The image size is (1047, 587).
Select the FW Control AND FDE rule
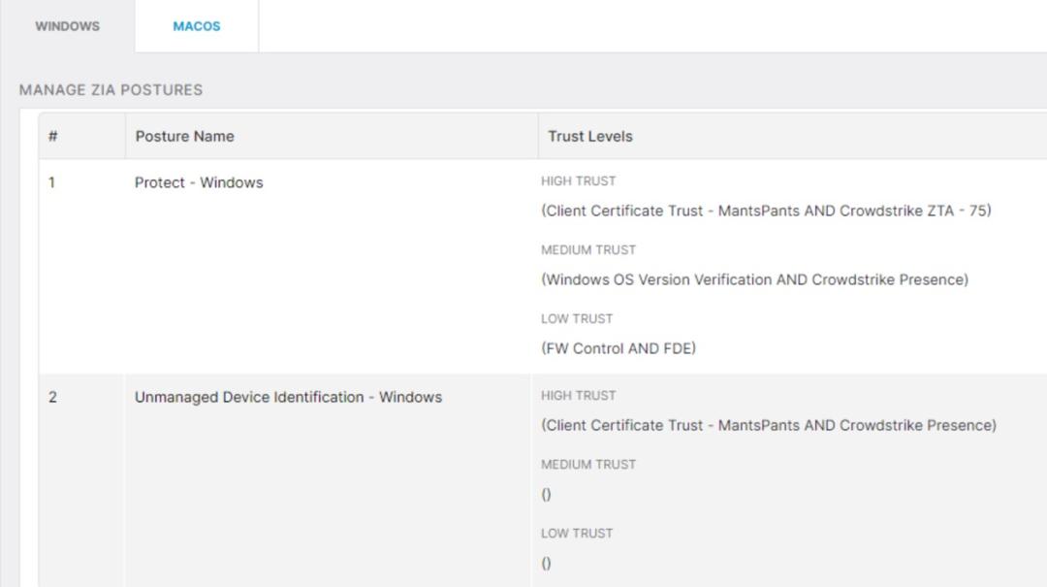[x=618, y=348]
